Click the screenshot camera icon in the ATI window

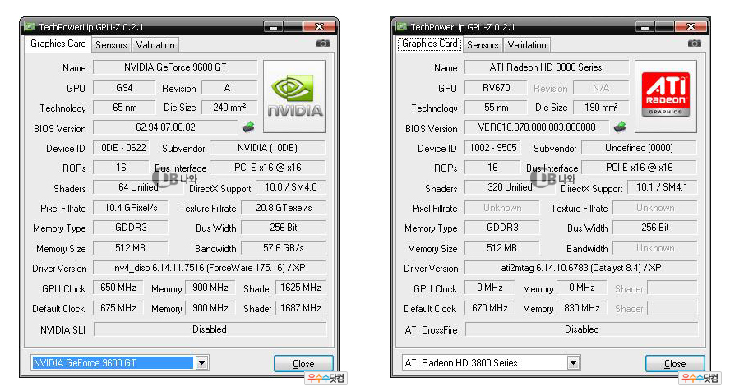(x=694, y=44)
